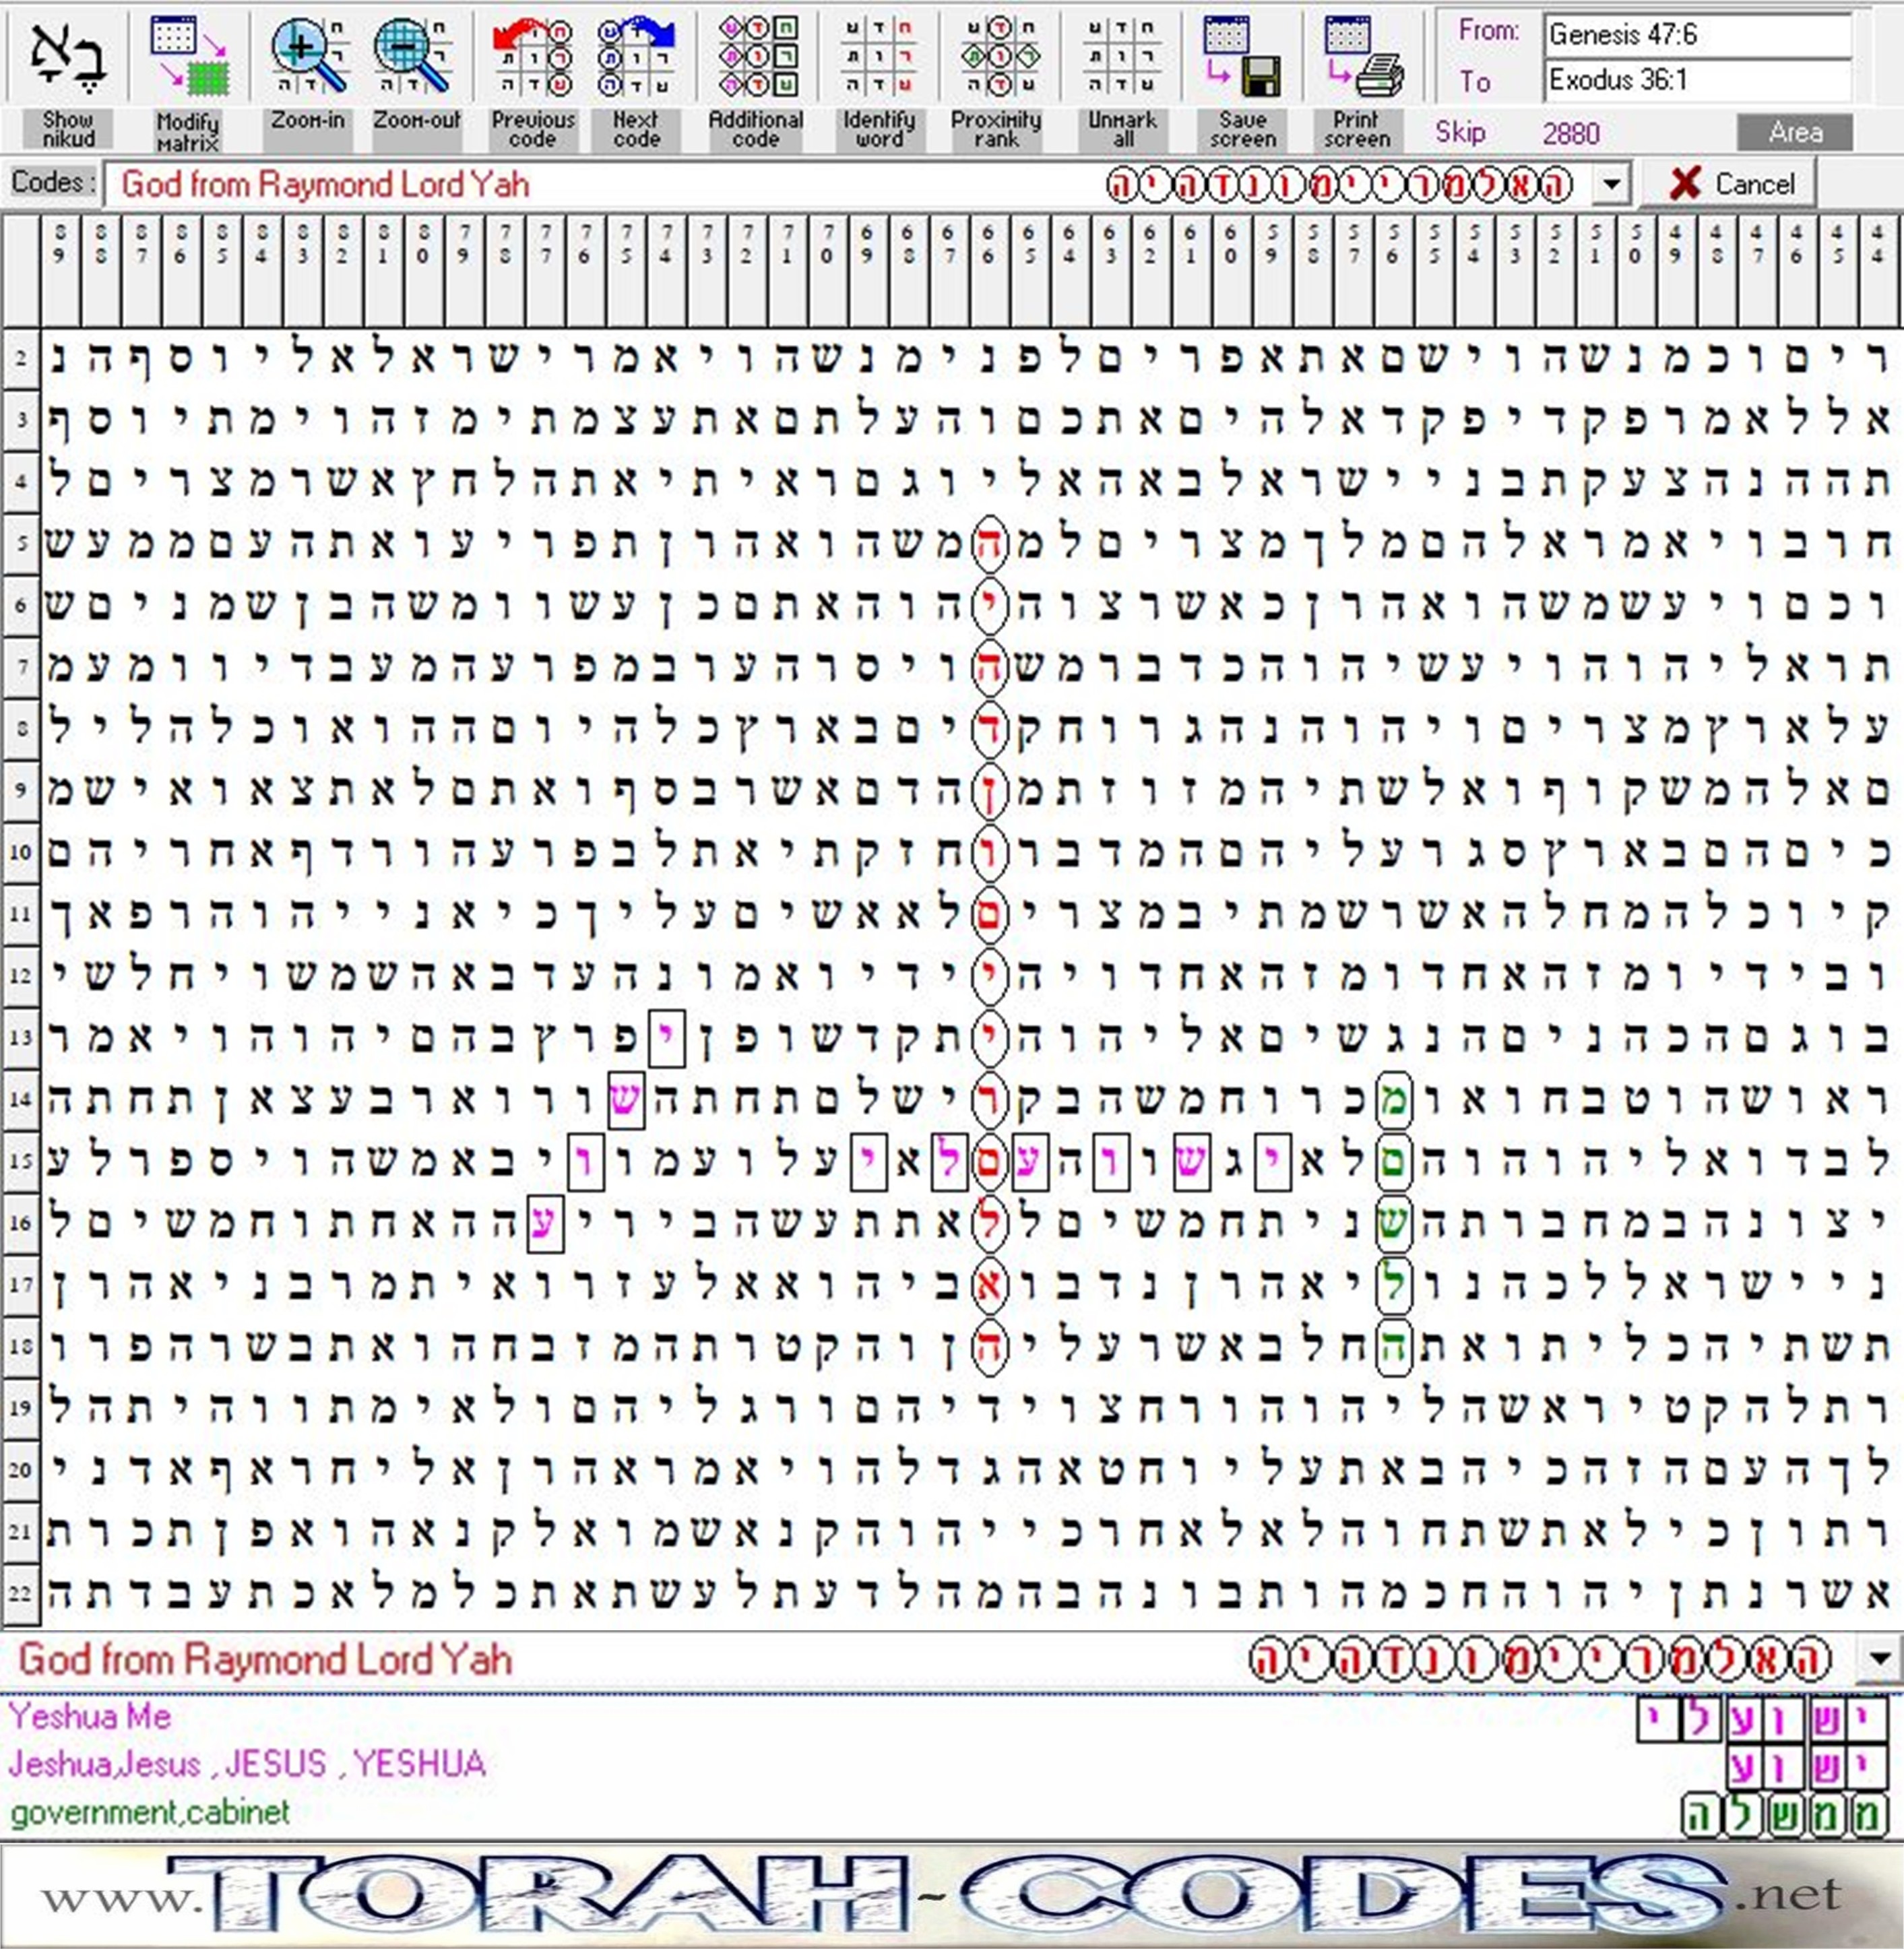The image size is (1904, 1949).
Task: Click the Unmark all icon
Action: point(1122,55)
